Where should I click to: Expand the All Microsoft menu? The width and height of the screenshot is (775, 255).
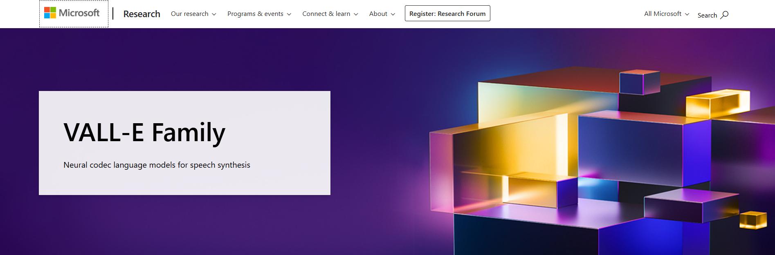coord(667,14)
